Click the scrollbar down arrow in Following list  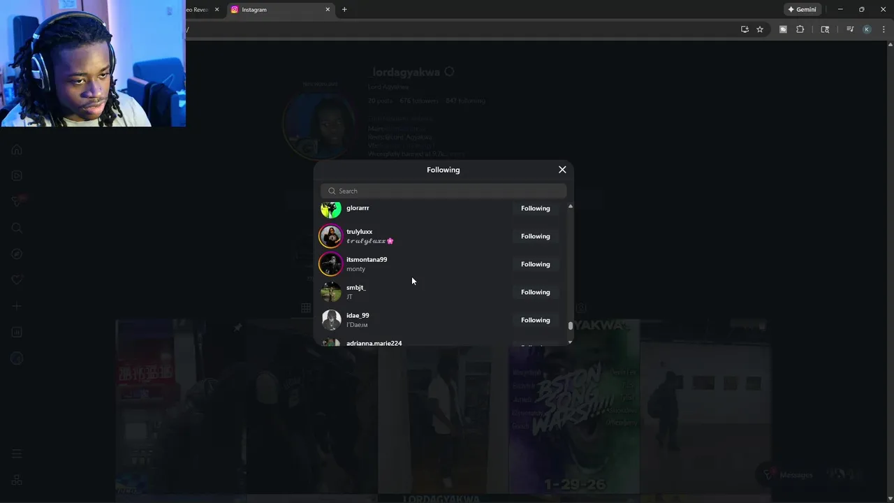click(x=571, y=342)
